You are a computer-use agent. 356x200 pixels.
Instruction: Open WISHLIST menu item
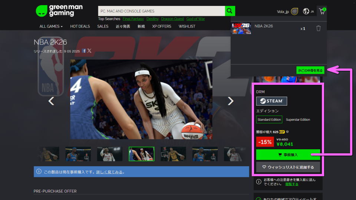[187, 26]
